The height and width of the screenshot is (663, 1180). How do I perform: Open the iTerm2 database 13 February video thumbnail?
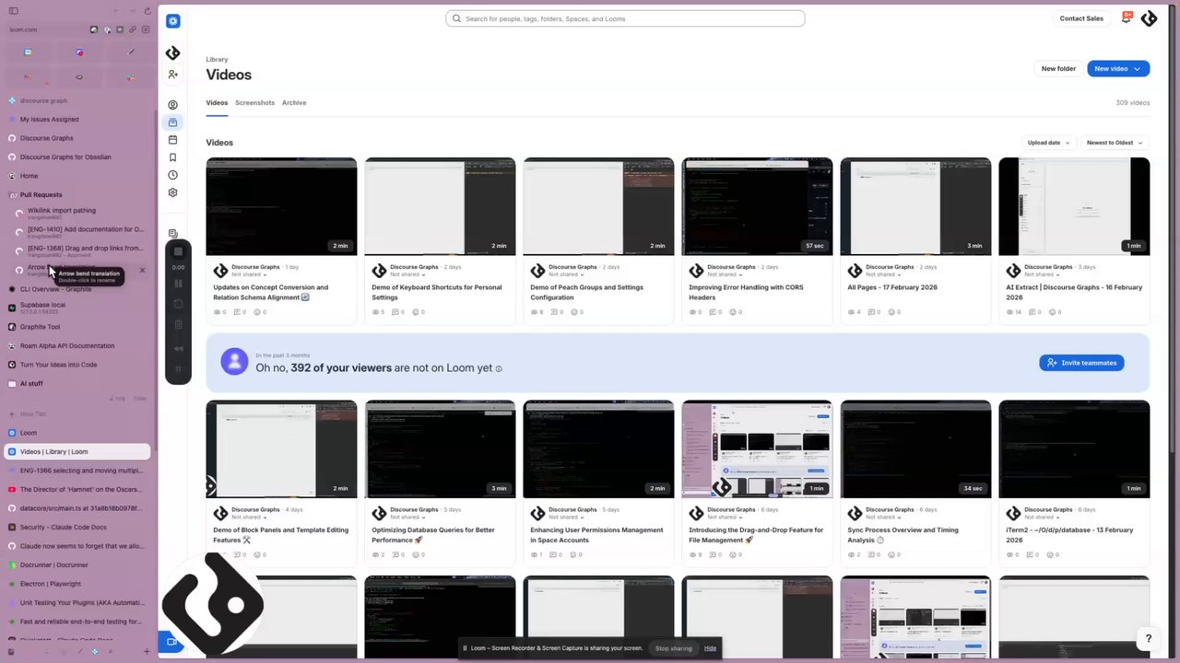(x=1074, y=449)
